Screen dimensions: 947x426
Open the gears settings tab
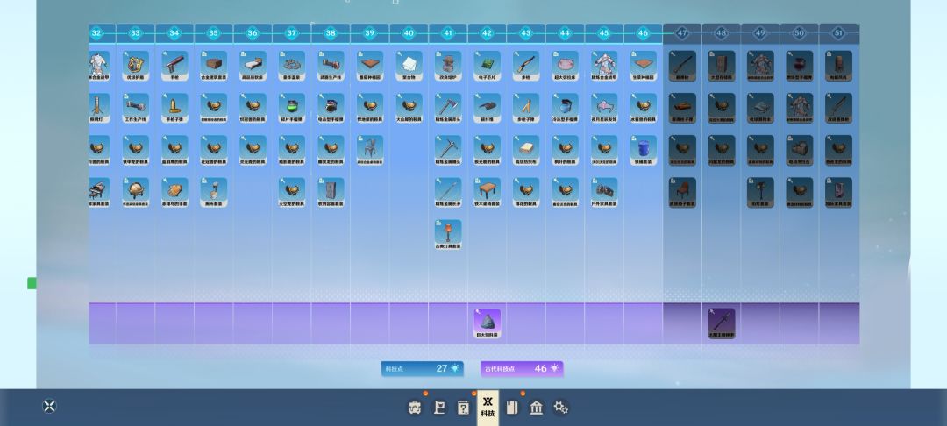[560, 408]
